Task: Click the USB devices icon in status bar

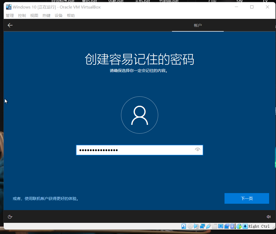Action: tap(209, 226)
